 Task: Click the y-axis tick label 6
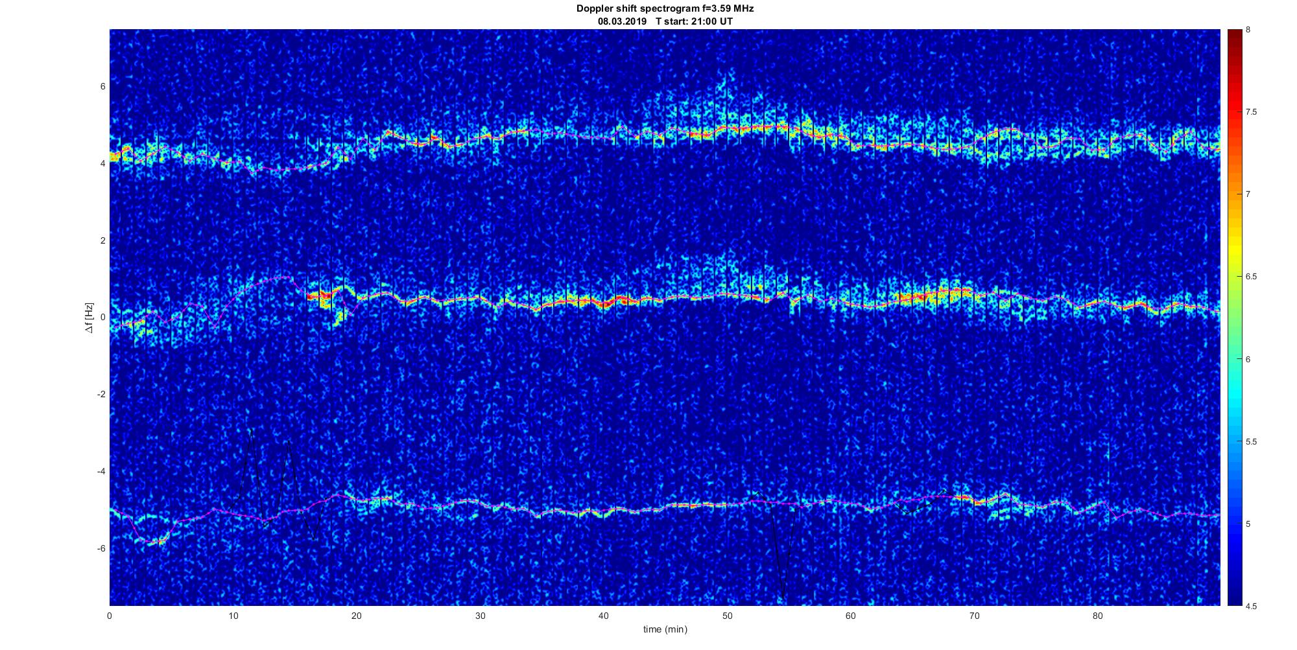102,86
